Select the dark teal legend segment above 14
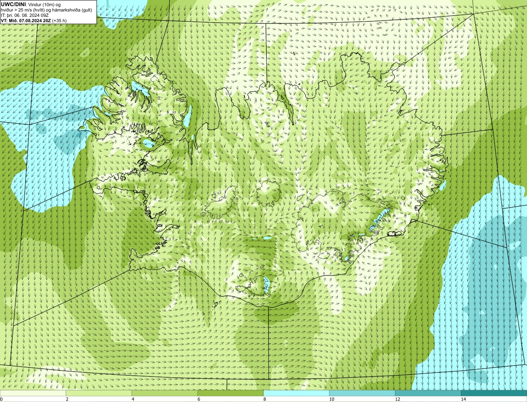527x402 pixels. (x=494, y=393)
